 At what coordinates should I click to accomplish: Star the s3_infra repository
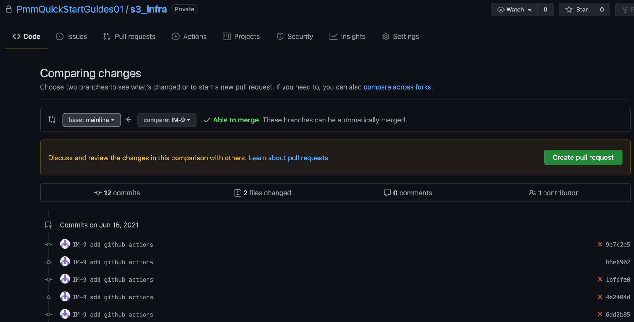[577, 10]
